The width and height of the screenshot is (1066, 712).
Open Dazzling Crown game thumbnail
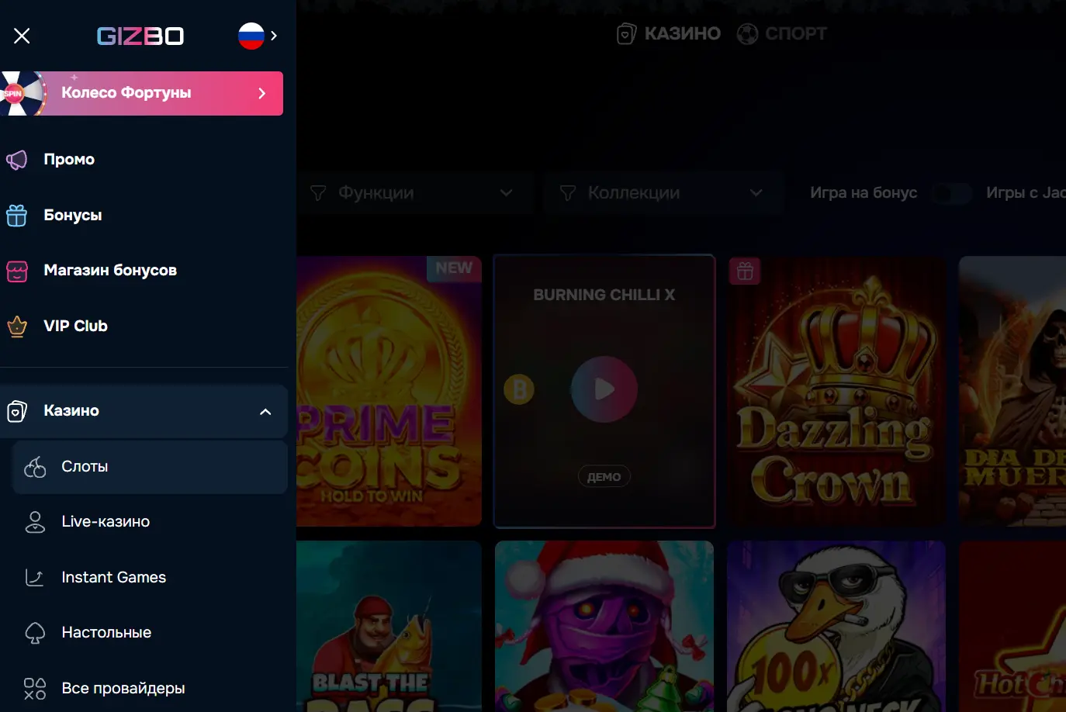click(x=836, y=391)
